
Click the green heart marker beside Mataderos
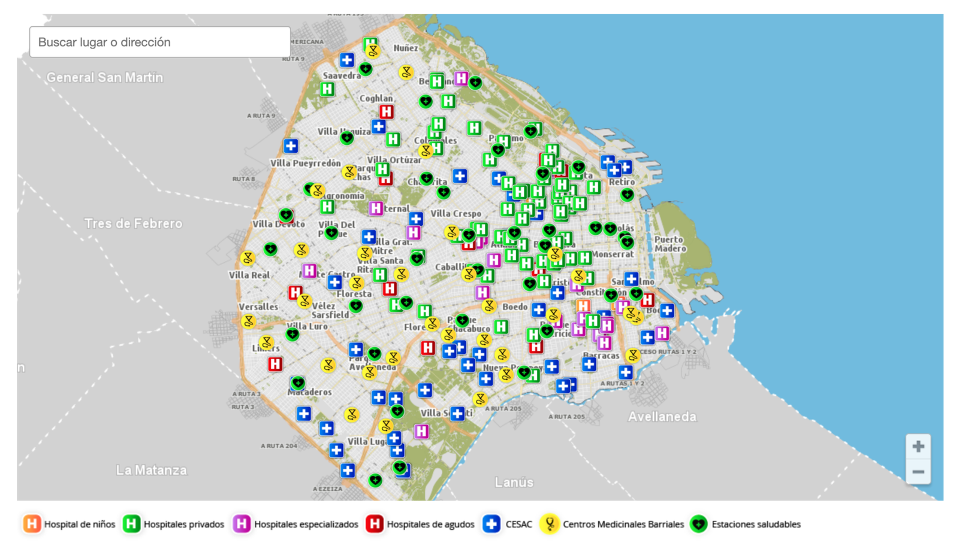tap(298, 383)
